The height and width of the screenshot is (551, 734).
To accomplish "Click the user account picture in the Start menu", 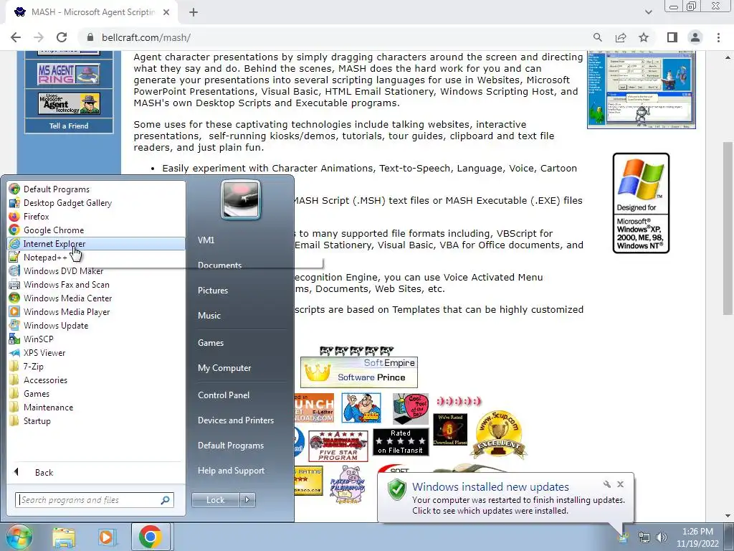I will click(241, 199).
